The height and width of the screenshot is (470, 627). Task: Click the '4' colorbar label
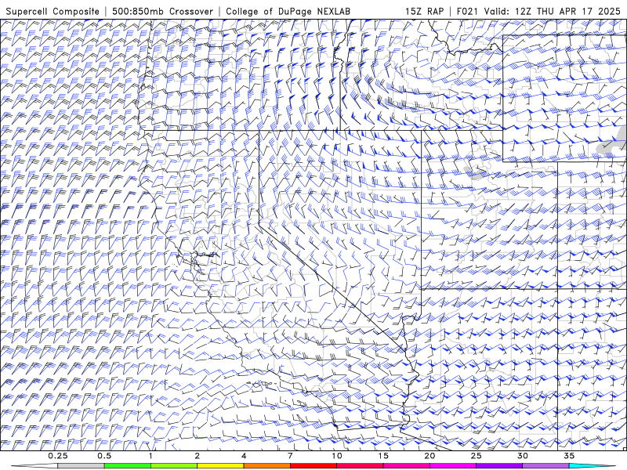pos(244,456)
